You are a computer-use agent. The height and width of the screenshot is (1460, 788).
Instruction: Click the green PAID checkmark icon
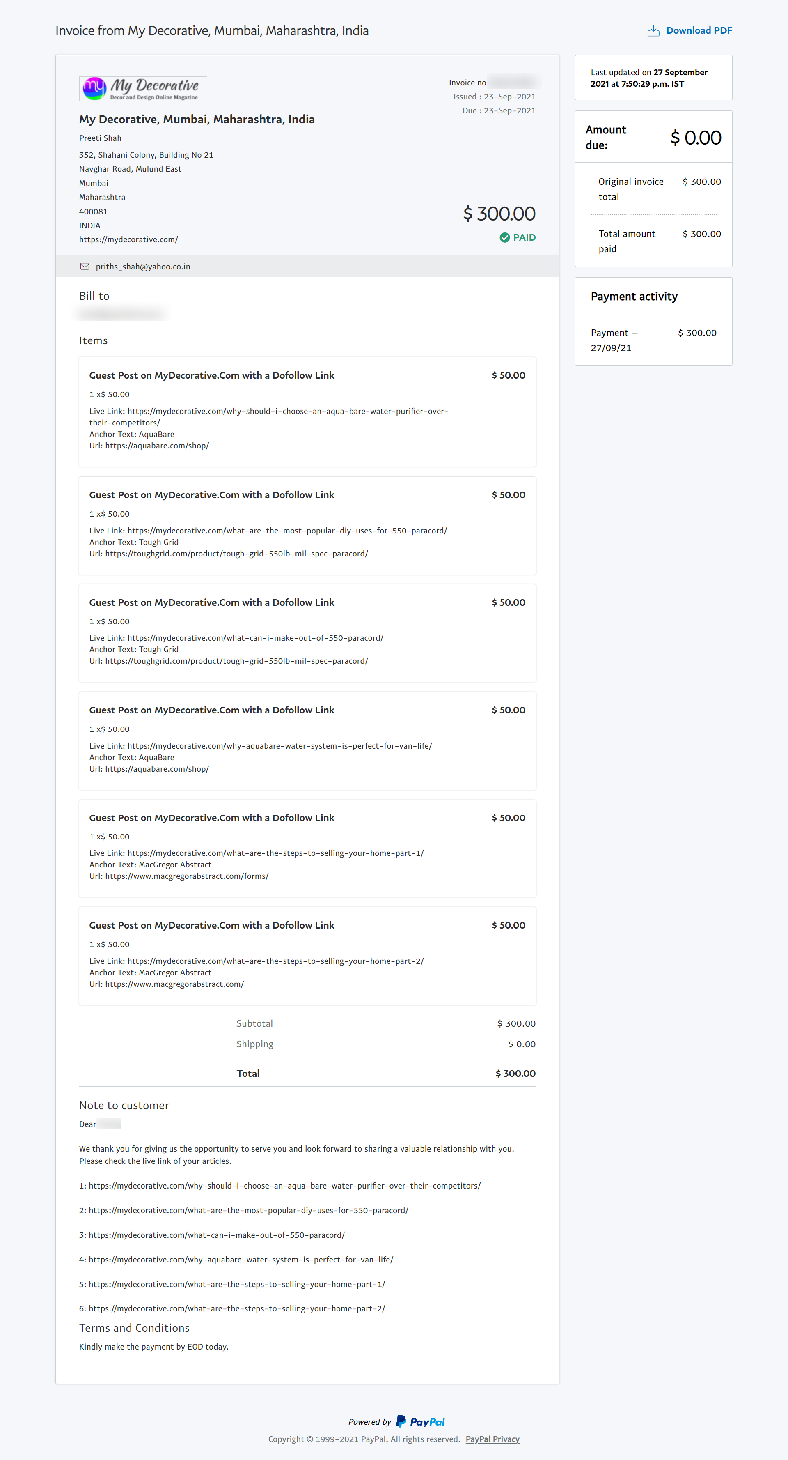(504, 237)
